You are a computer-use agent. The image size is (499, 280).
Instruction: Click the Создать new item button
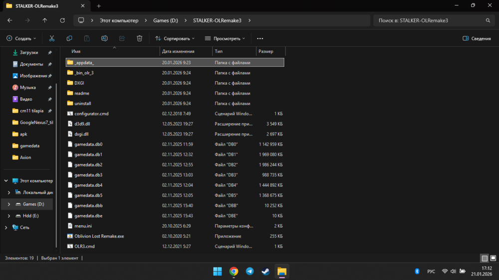pos(21,38)
